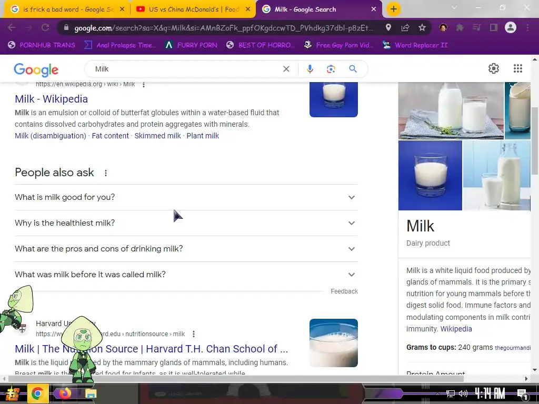Open the media control toolbar icon

click(476, 27)
